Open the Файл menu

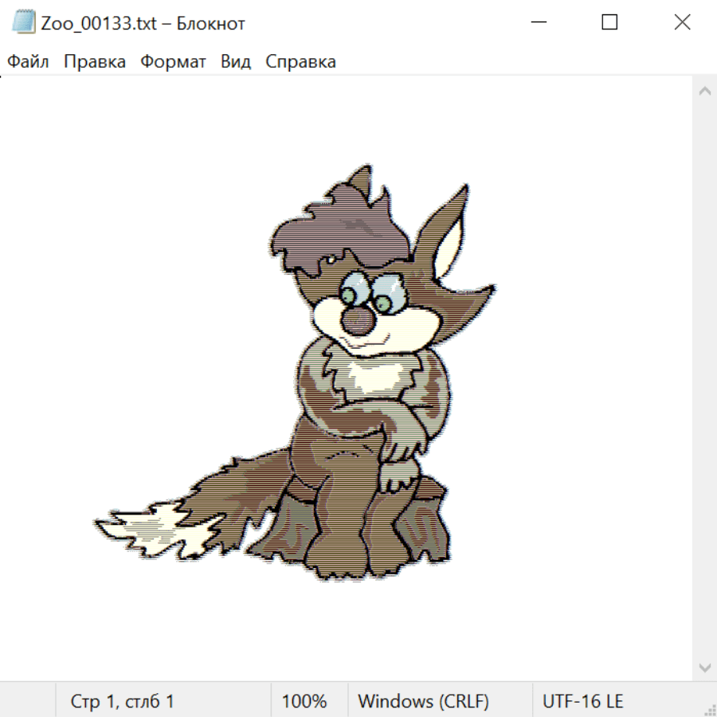28,61
